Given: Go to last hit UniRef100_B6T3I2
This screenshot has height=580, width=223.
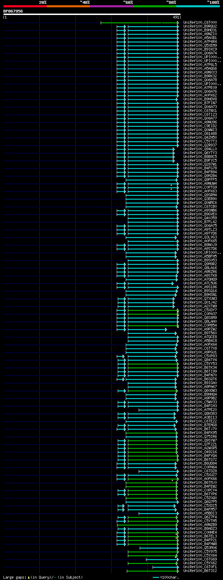Looking at the screenshot, I should pyautogui.click(x=200, y=571).
